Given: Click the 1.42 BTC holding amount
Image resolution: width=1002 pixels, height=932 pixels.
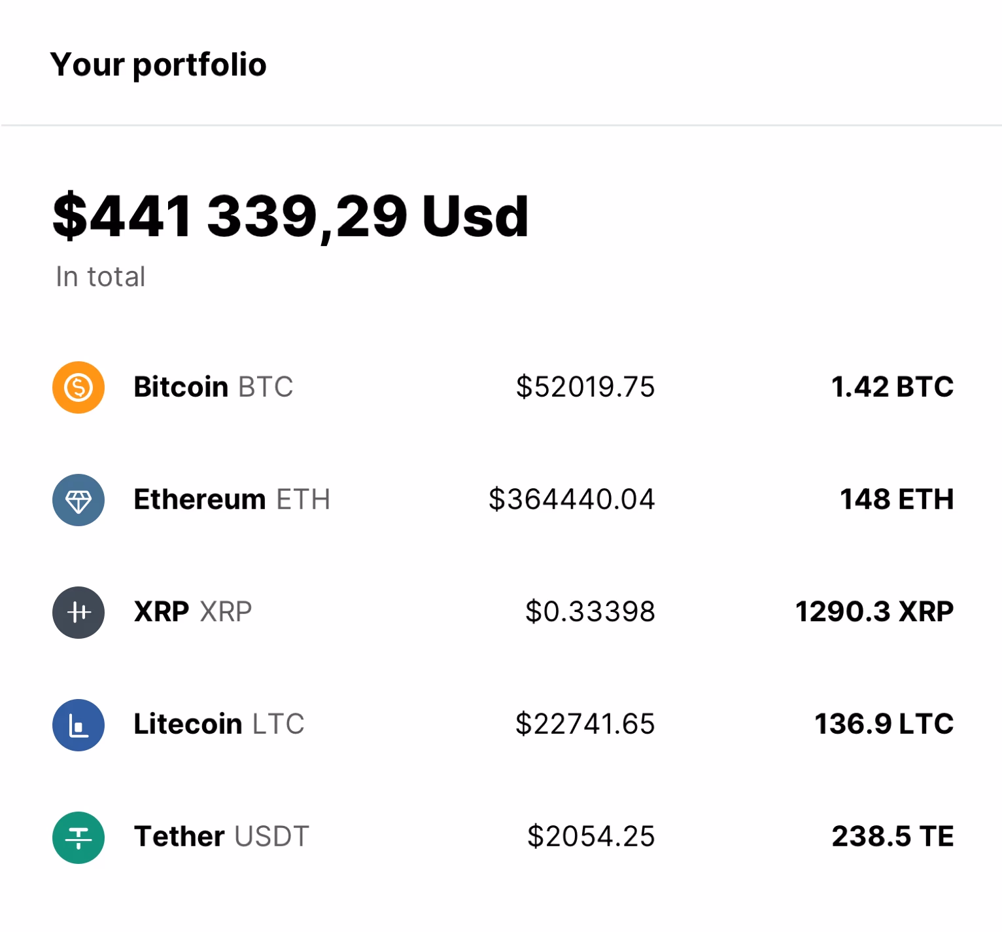Looking at the screenshot, I should pos(892,387).
